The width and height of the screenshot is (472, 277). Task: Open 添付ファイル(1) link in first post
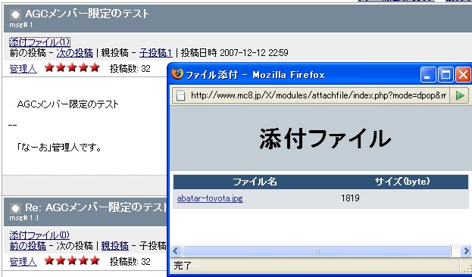pos(39,42)
